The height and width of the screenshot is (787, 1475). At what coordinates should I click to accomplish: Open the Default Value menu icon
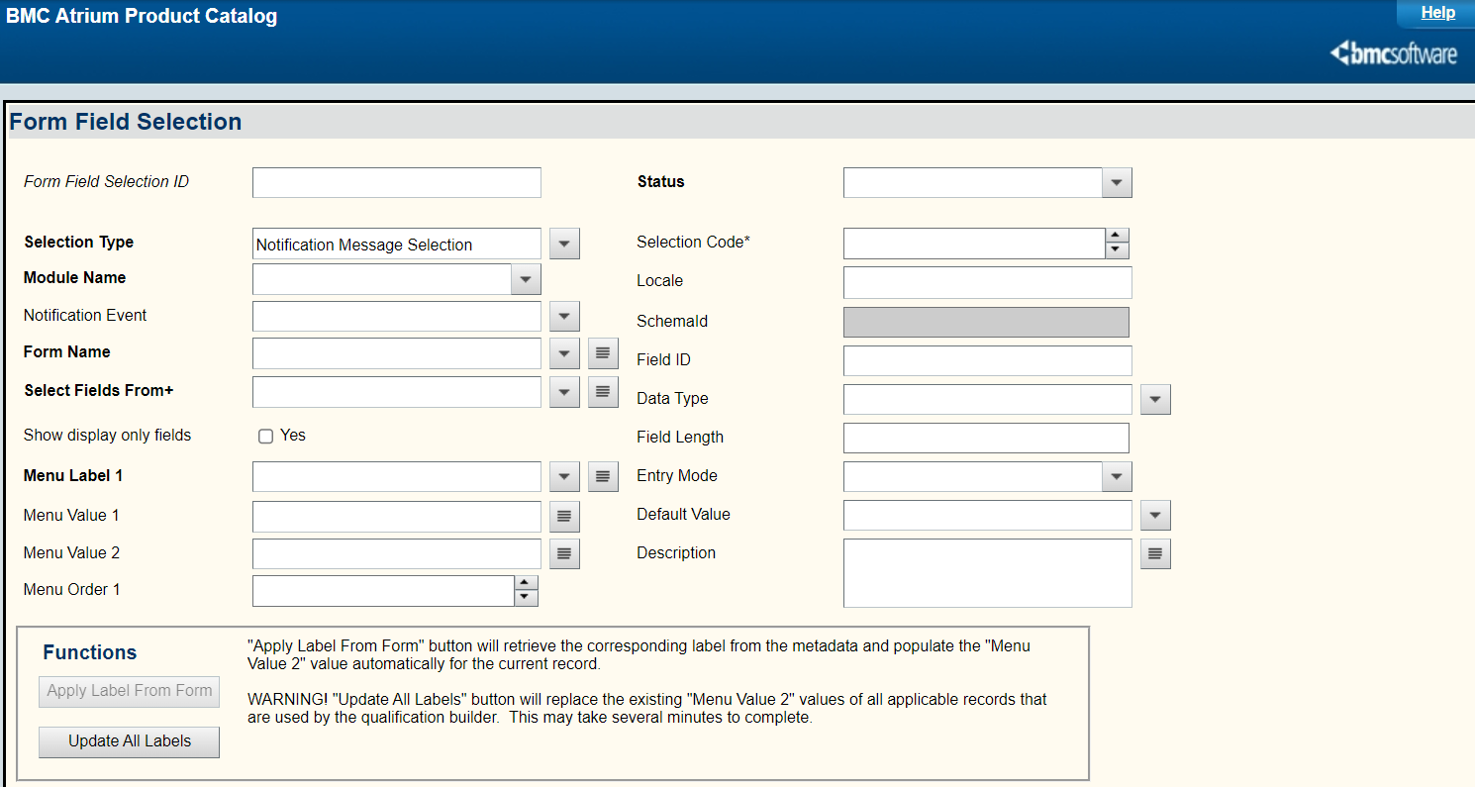coord(1155,516)
